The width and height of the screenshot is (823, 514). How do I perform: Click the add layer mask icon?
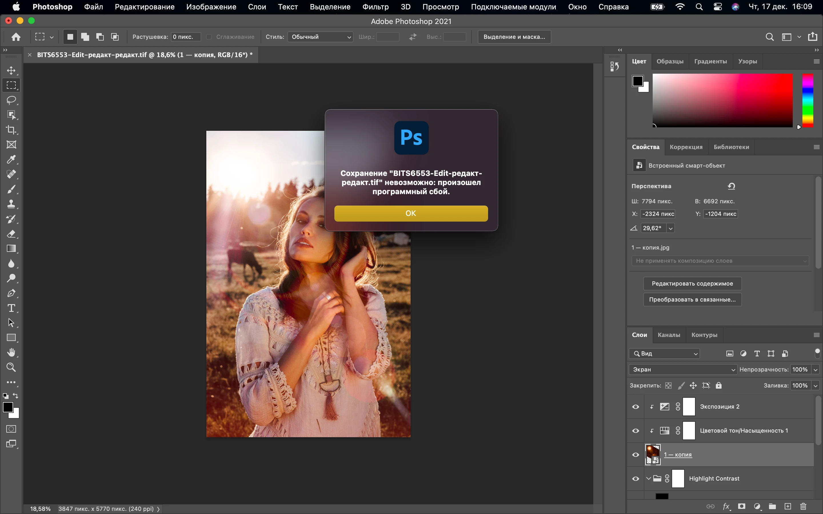click(742, 506)
